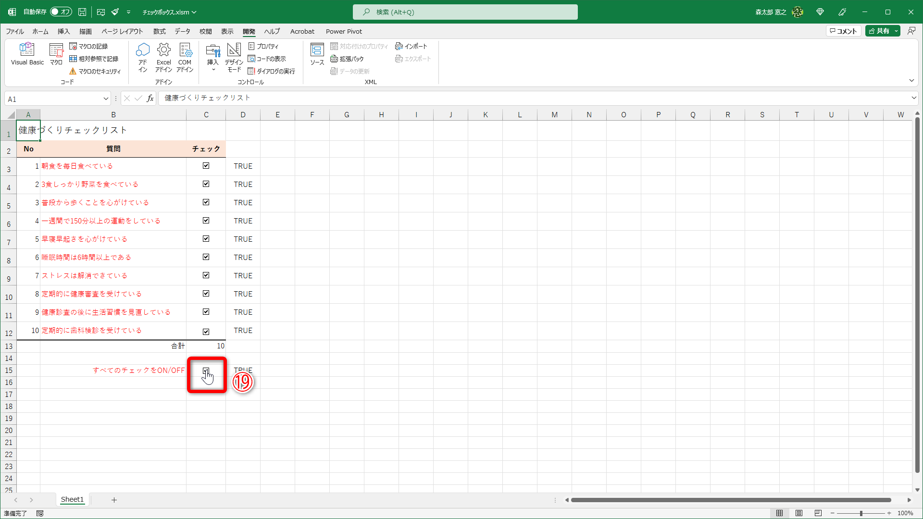Toggle the AutoSave switch

coord(61,12)
